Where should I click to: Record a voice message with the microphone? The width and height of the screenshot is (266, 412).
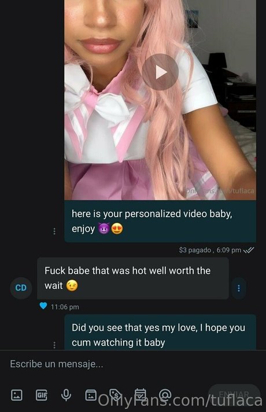pyautogui.click(x=66, y=395)
